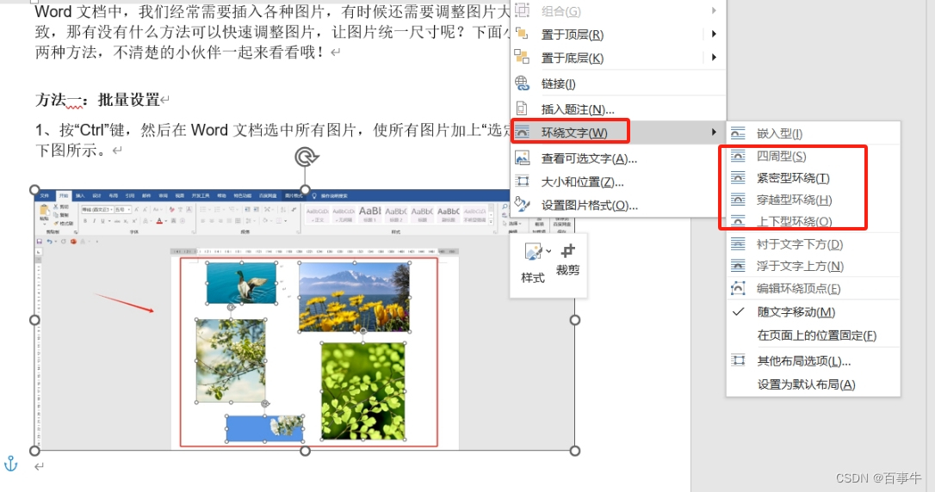Toggle the checked 随文字移动(M) option
This screenshot has width=935, height=492.
tap(813, 312)
